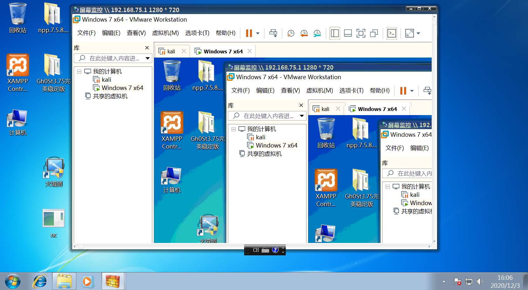Screen dimensions: 528x290
Task: Open 查看(V) menu in outer VMware window
Action: pos(136,33)
